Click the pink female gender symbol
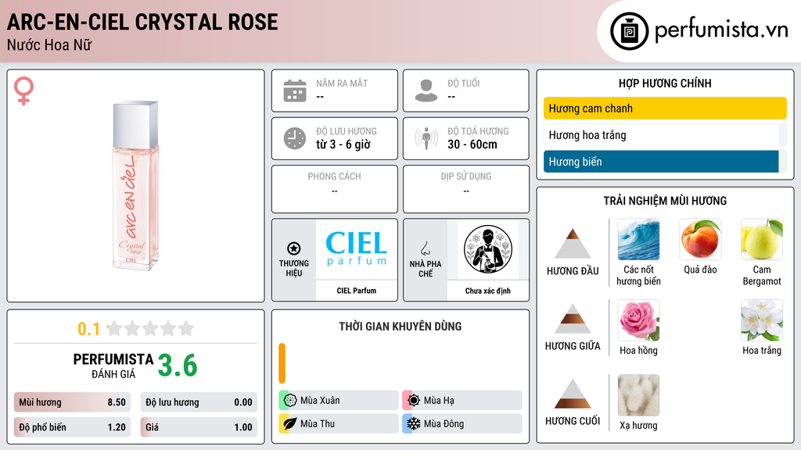801x450 pixels. [23, 91]
